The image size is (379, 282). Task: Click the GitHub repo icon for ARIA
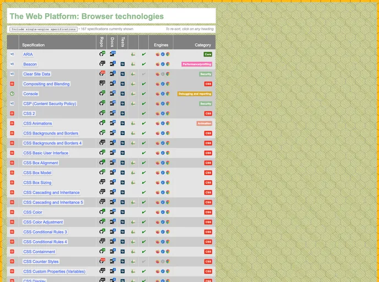(102, 54)
